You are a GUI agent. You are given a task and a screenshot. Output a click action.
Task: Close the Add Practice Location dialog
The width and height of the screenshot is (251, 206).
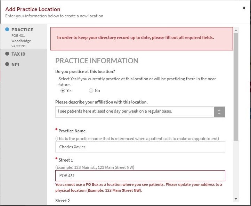(x=244, y=8)
